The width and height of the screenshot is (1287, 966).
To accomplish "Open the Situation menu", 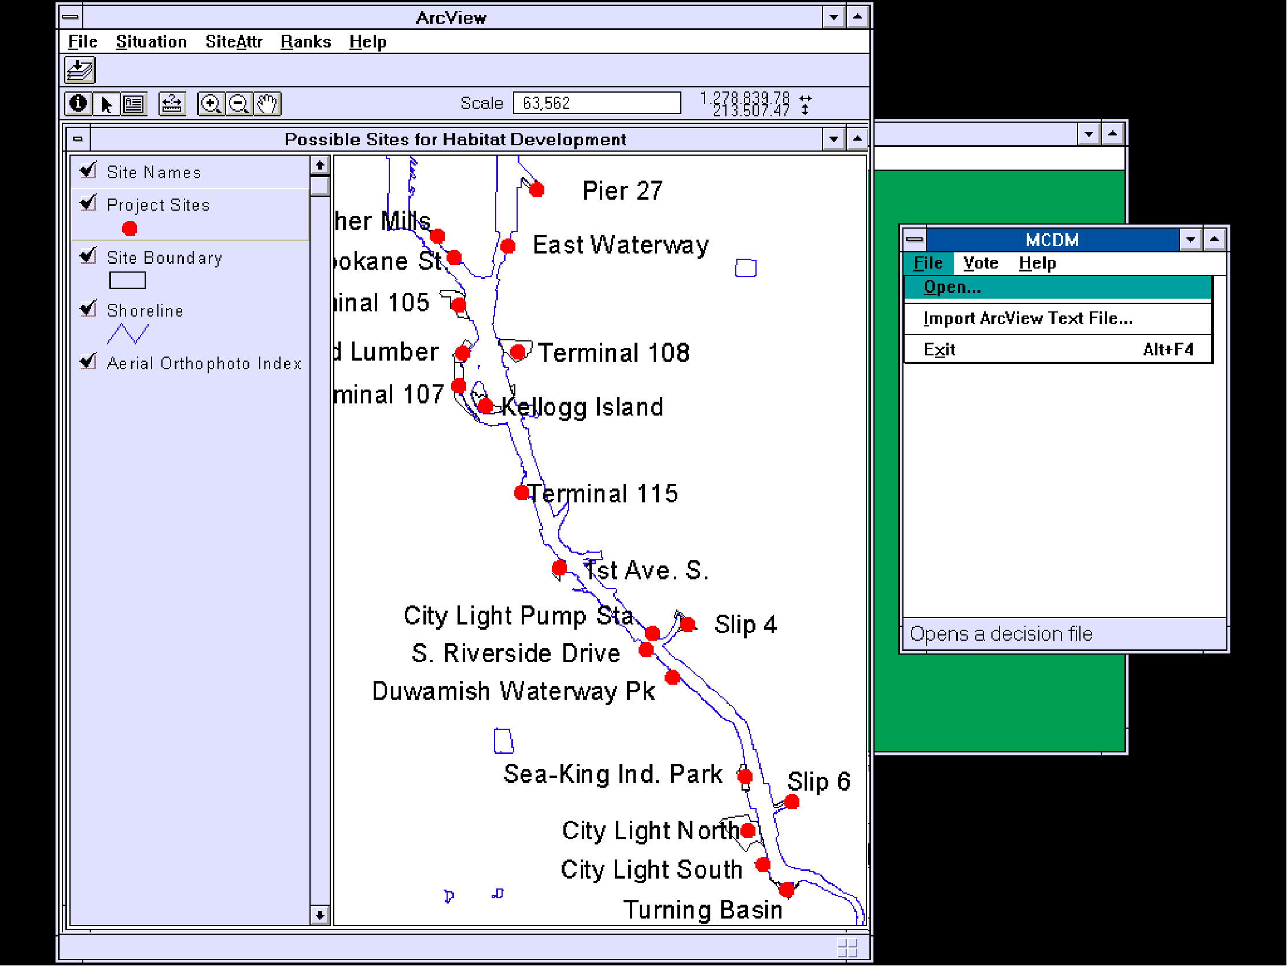I will (x=152, y=42).
